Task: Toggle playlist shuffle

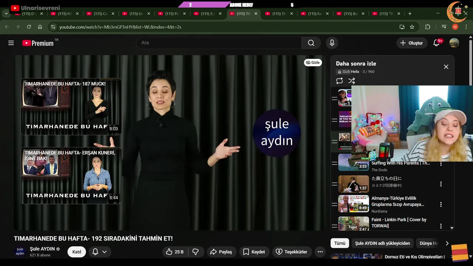Action: tap(351, 81)
